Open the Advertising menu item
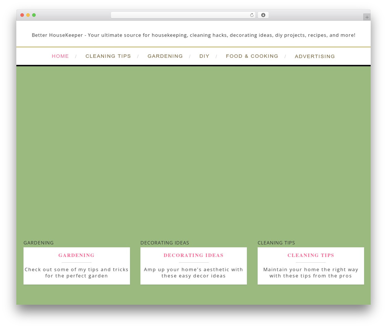 click(315, 56)
